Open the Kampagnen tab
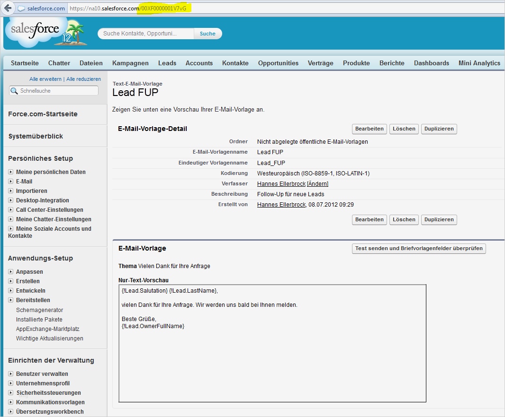505x417 pixels. [x=130, y=63]
